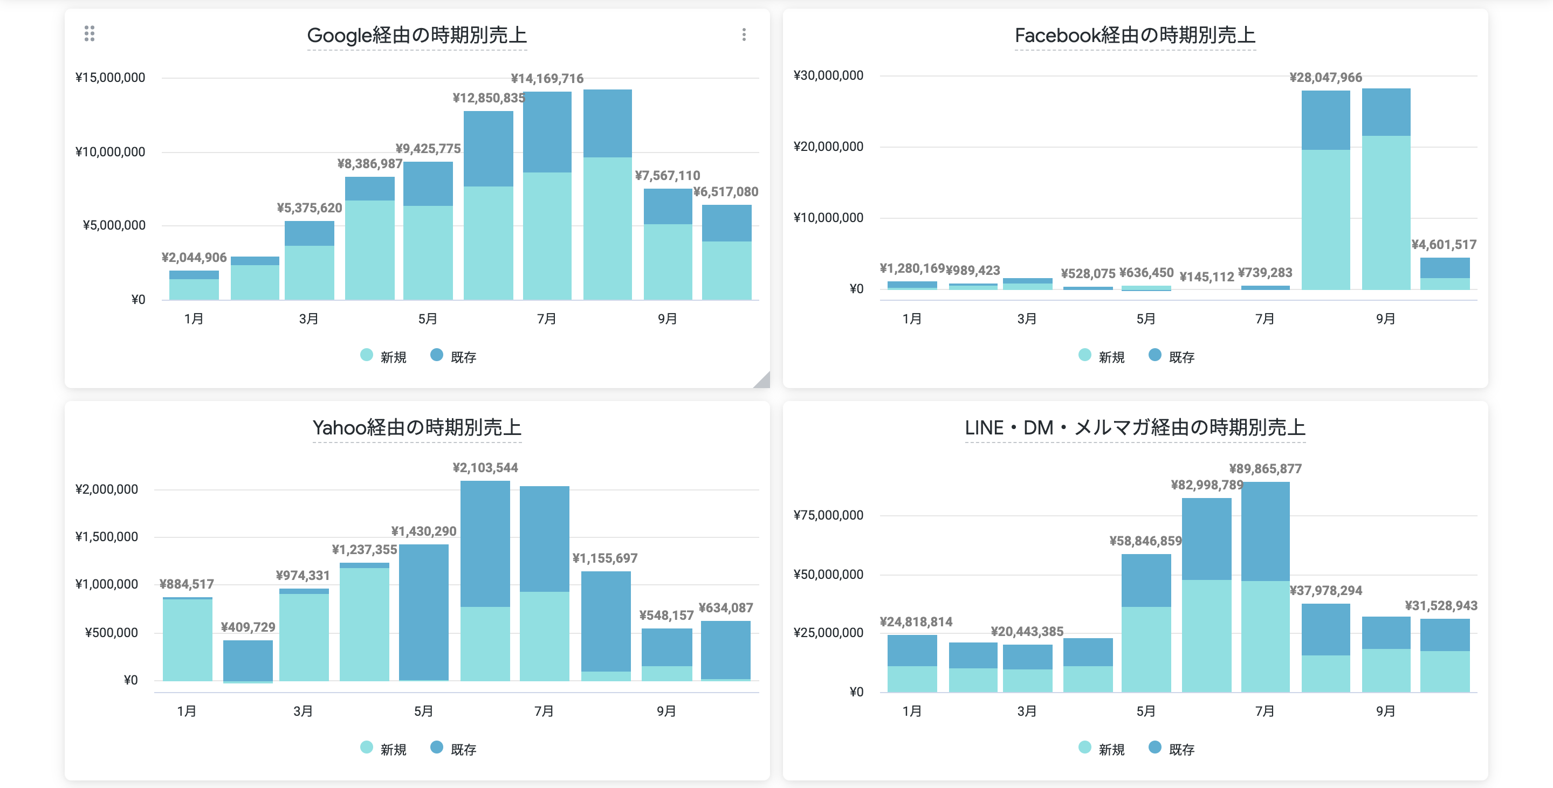Click the Yahoo経由の時期別売上 chart title

point(417,428)
